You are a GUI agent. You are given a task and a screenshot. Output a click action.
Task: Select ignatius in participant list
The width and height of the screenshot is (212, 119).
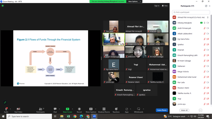click(x=191, y=44)
